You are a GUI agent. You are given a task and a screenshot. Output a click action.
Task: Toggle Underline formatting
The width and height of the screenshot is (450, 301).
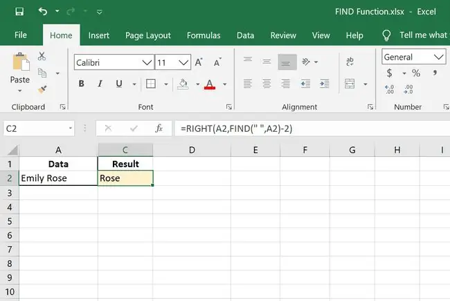pyautogui.click(x=119, y=84)
